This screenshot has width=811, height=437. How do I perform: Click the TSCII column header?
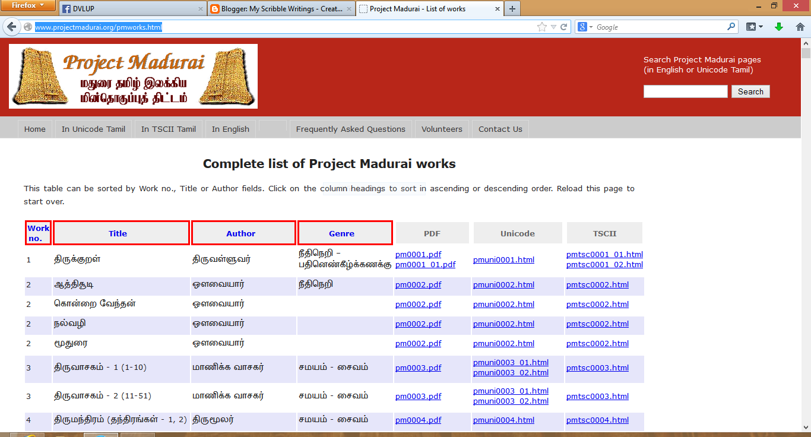pos(604,233)
